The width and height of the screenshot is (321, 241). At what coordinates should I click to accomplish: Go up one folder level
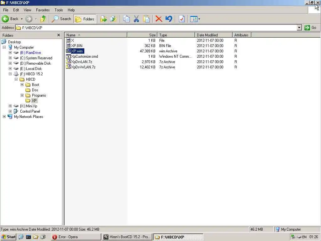point(43,19)
